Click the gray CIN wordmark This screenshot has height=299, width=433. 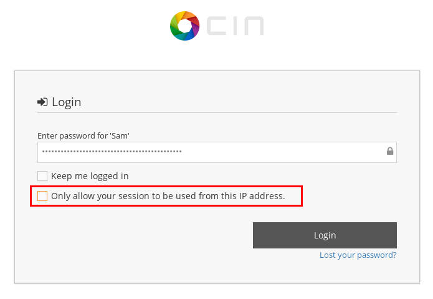236,26
